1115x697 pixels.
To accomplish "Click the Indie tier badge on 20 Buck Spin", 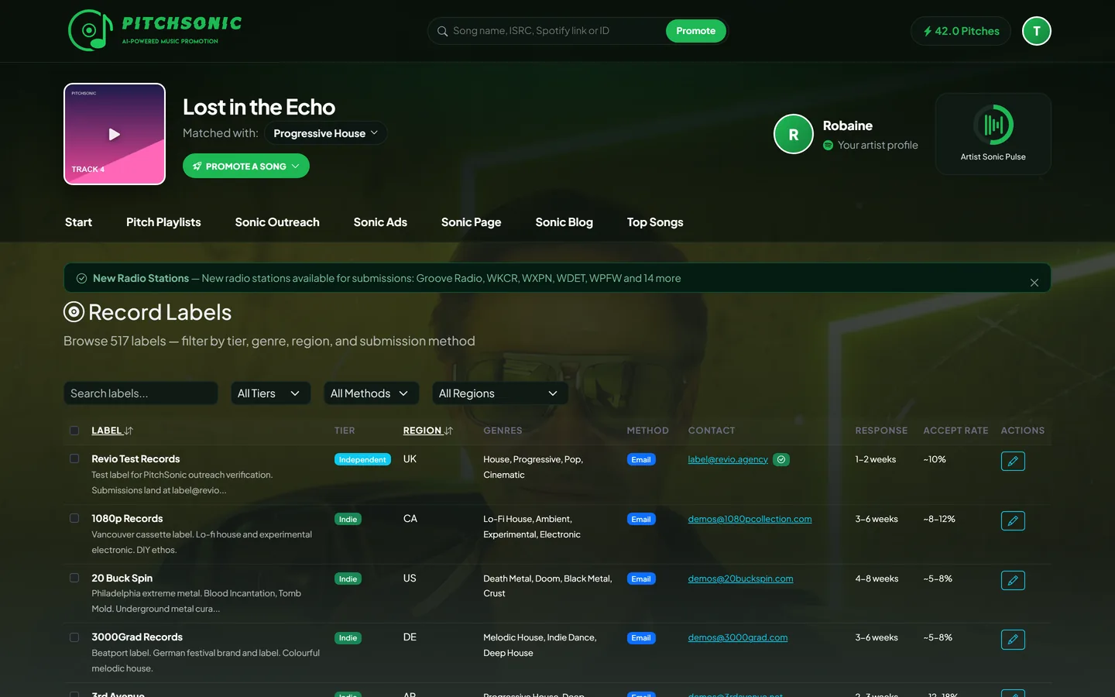I will coord(348,579).
